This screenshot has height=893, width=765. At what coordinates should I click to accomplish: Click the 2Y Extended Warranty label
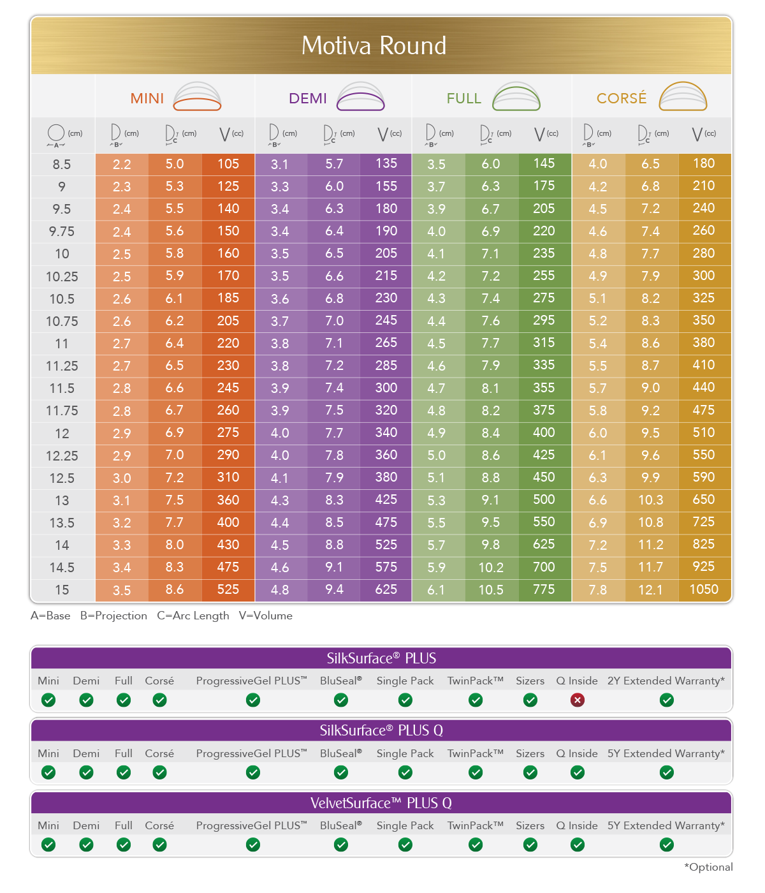[x=666, y=681]
